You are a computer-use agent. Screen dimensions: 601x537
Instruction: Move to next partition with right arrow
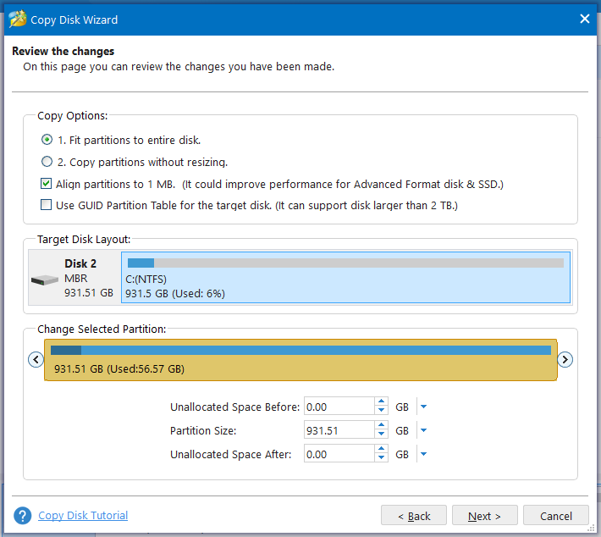click(565, 359)
